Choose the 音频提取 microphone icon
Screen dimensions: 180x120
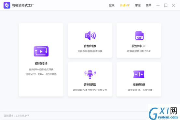[90, 74]
